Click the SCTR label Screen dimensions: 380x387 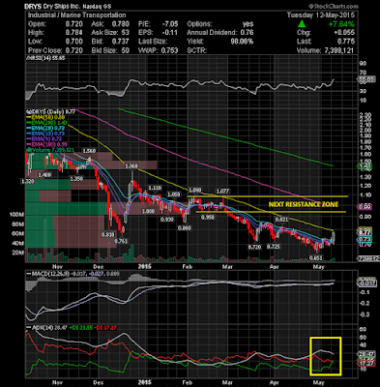point(196,50)
